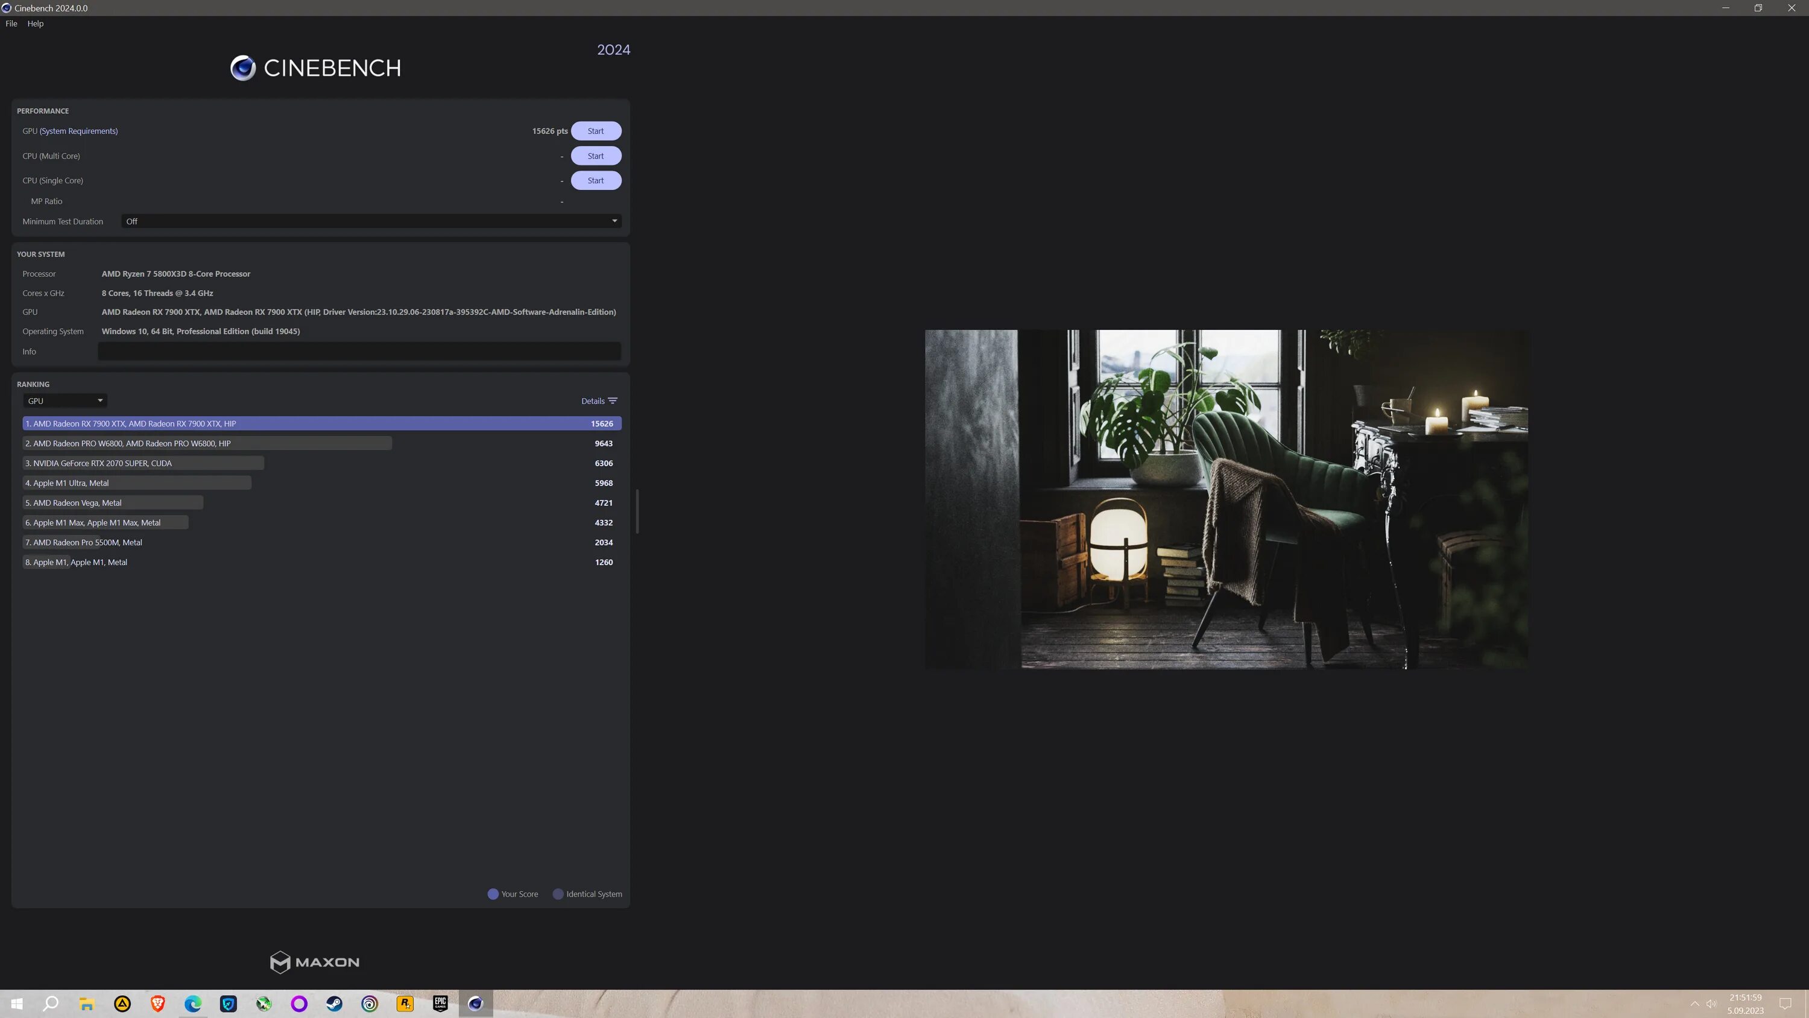Open the Help menu
Image resolution: width=1809 pixels, height=1018 pixels.
[35, 23]
